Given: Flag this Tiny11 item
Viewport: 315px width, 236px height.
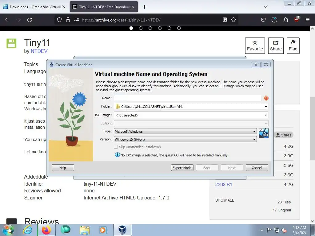Looking at the screenshot, I should pyautogui.click(x=293, y=46).
